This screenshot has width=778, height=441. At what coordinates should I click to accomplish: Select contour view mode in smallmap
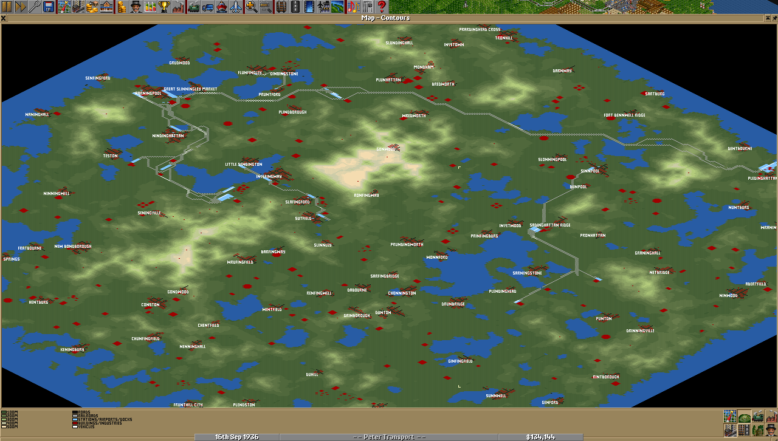pos(744,416)
